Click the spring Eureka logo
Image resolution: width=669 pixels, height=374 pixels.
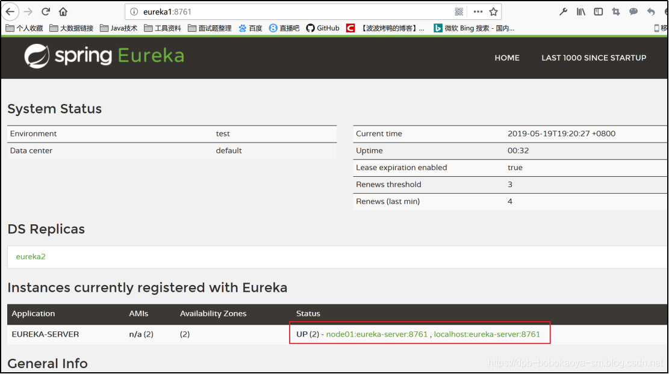tap(104, 56)
